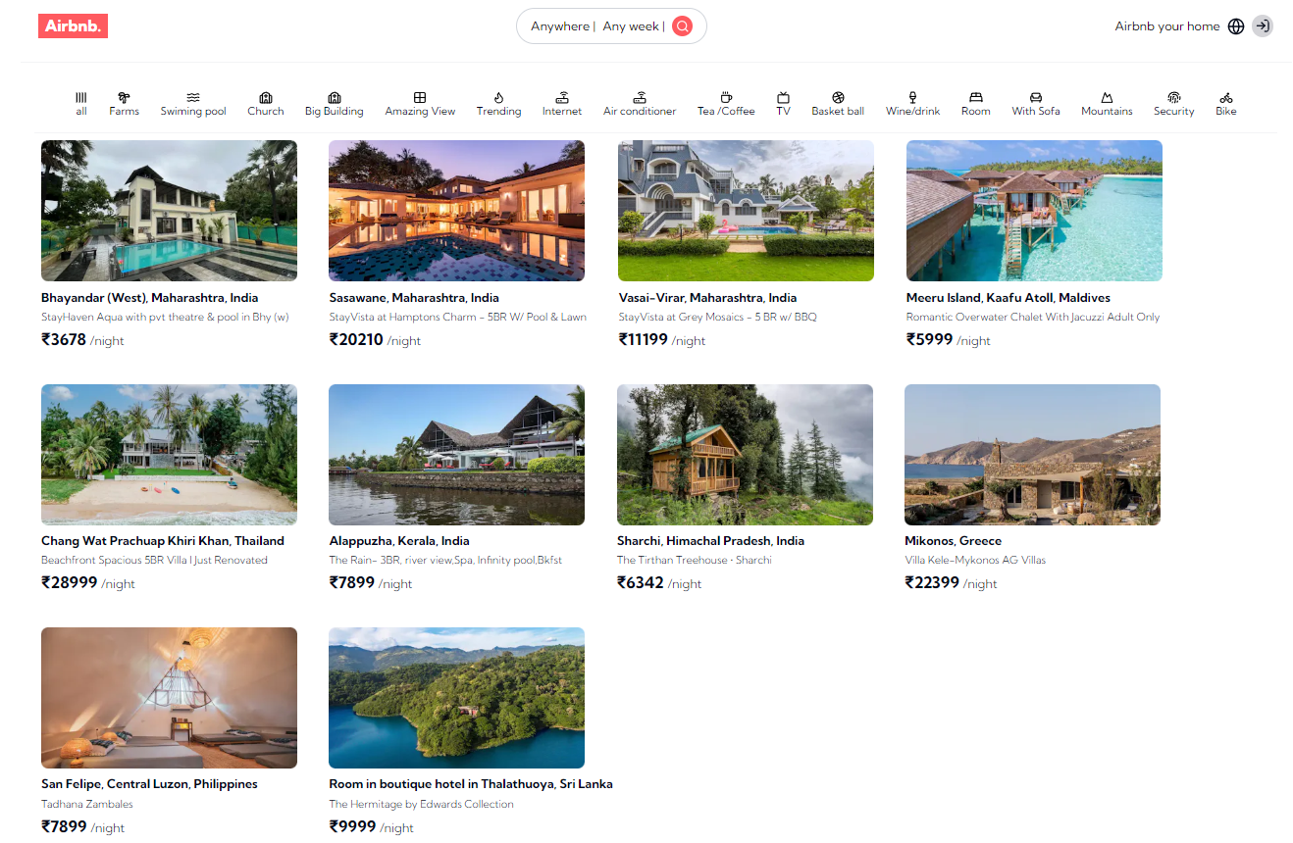The image size is (1293, 843).
Task: Choose the Air conditioner category icon
Action: (x=640, y=98)
